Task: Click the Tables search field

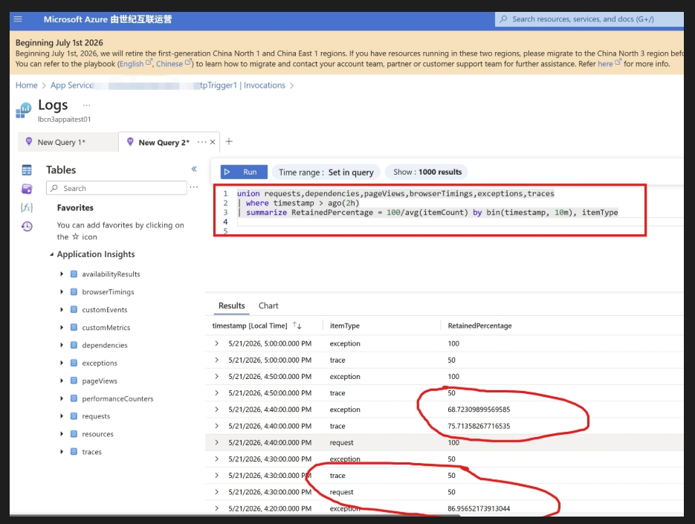Action: click(117, 188)
